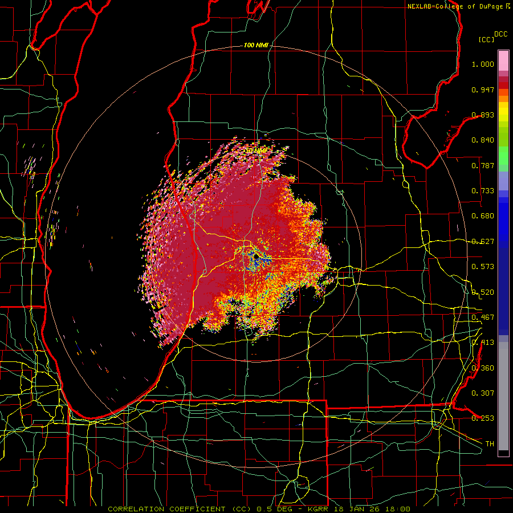
Task: Pick the light pink top color bar segment
Action: pos(503,60)
